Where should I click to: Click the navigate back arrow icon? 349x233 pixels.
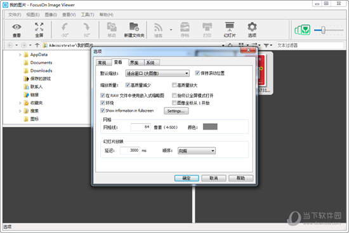pos(10,45)
